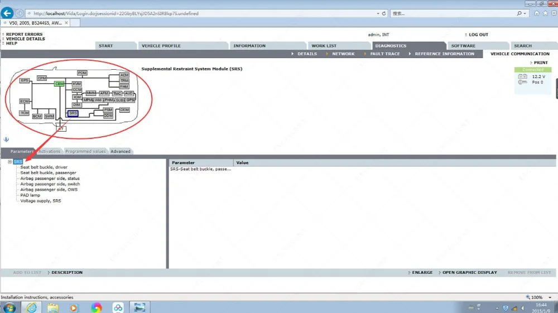This screenshot has height=313, width=558.
Task: Open the search provider dropdown arrow
Action: coord(525,13)
